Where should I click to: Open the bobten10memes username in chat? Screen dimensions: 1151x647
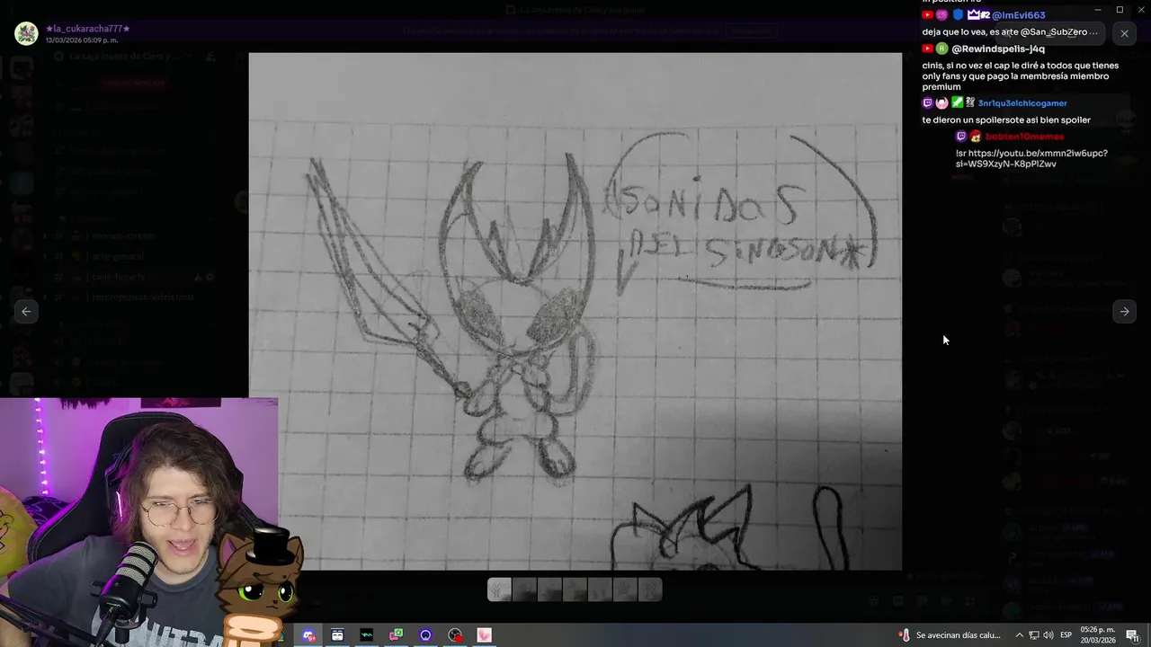(x=1024, y=137)
